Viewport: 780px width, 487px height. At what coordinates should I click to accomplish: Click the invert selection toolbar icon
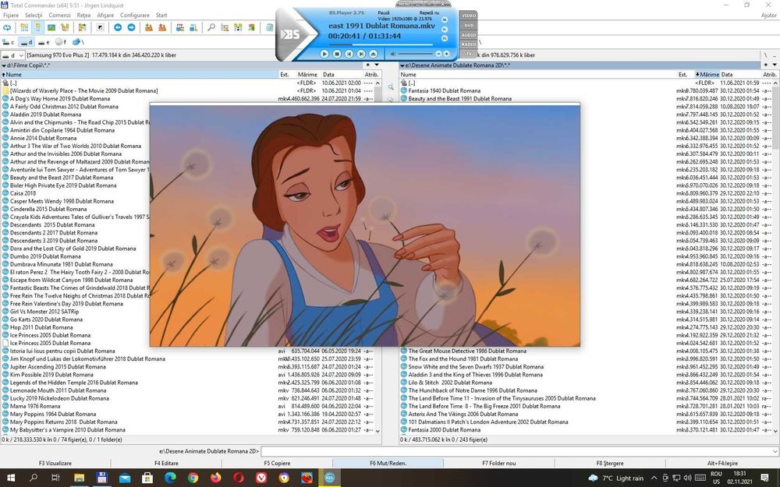[x=100, y=28]
